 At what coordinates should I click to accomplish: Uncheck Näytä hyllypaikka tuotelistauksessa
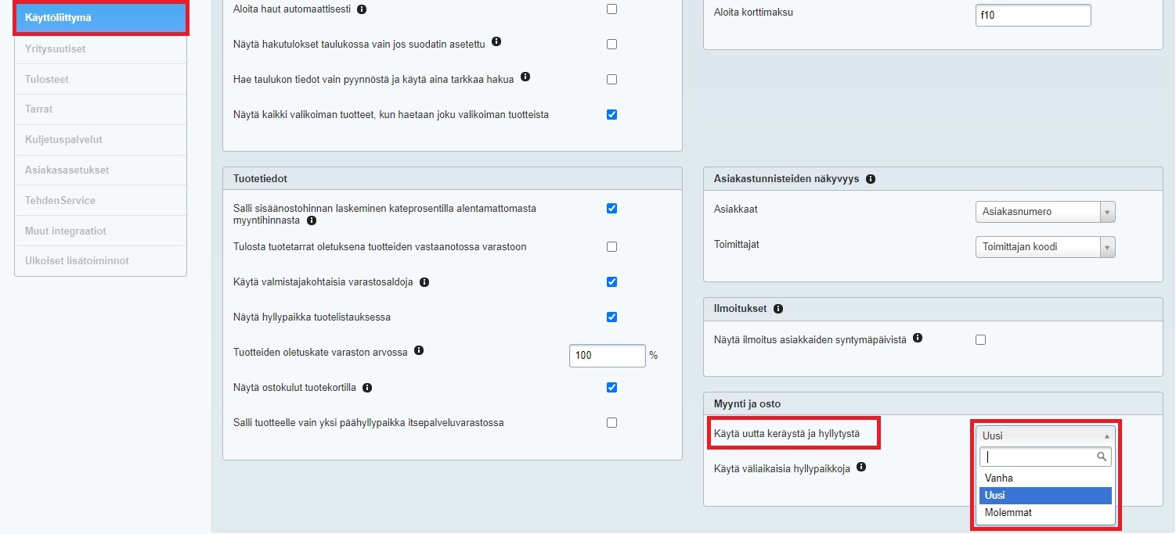(x=611, y=317)
